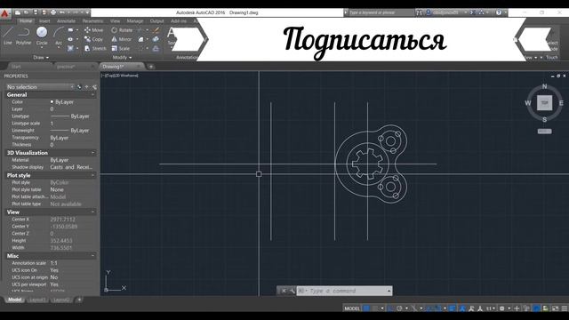Viewport: 569px width, 320px height.
Task: Toggle the grid display in status bar
Action: [x=366, y=308]
